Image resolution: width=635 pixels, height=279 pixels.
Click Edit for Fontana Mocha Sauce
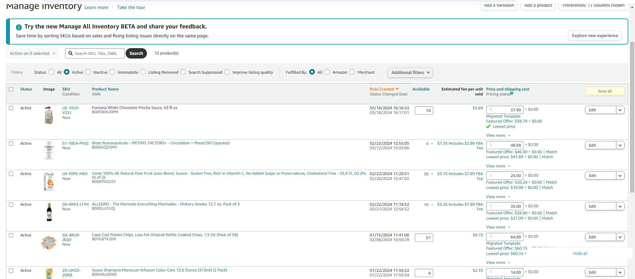click(x=601, y=110)
